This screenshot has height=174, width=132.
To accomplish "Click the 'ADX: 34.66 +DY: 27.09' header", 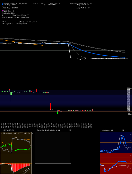I will (17, 133).
